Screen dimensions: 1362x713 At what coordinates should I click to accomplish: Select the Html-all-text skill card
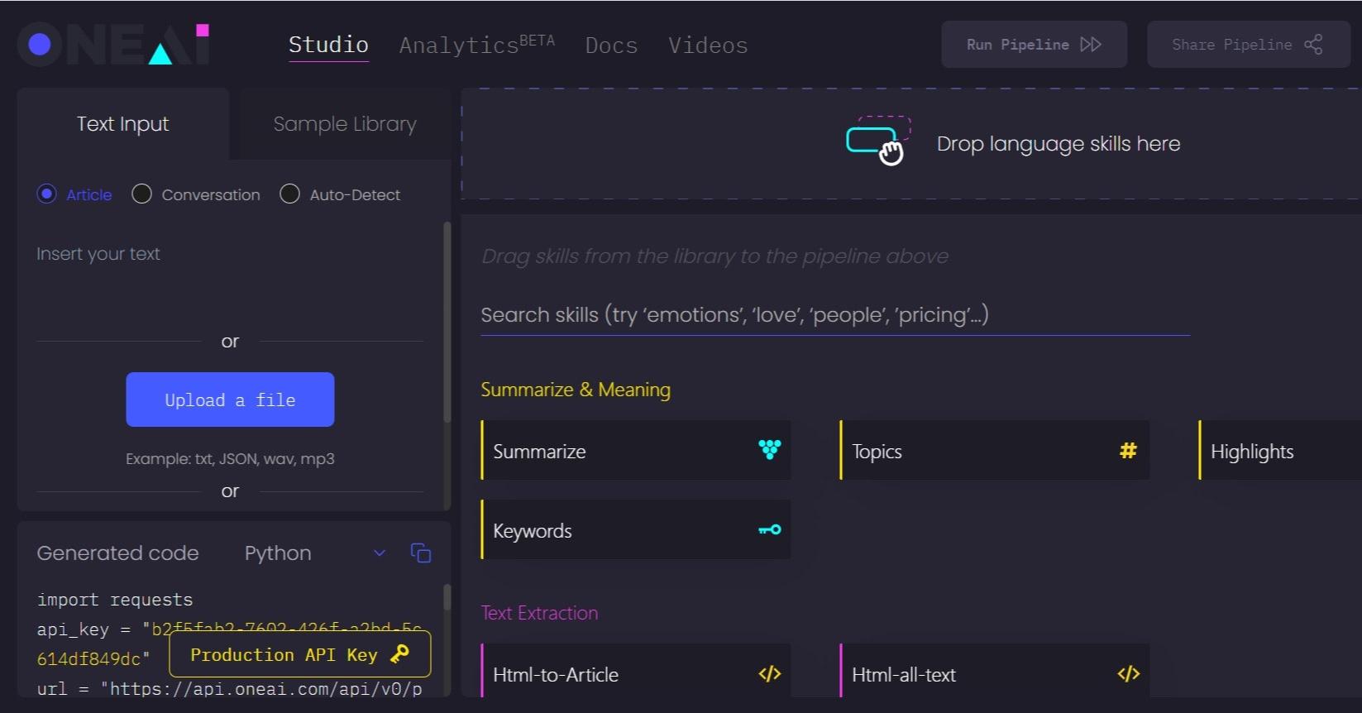click(995, 672)
